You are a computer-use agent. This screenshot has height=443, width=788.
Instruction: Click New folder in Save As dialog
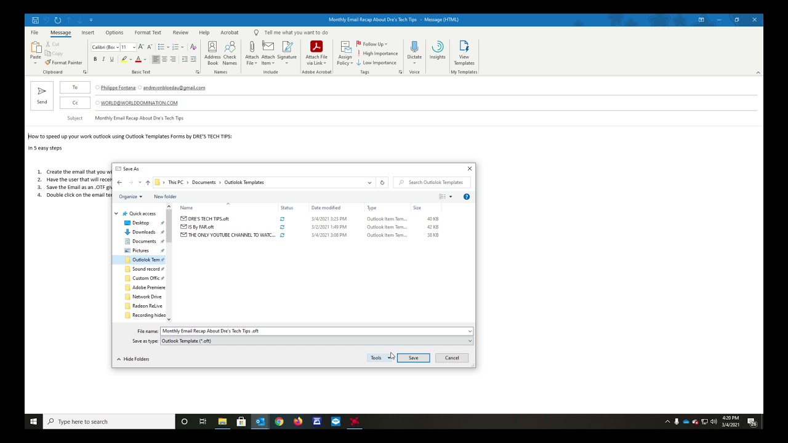[x=165, y=196]
